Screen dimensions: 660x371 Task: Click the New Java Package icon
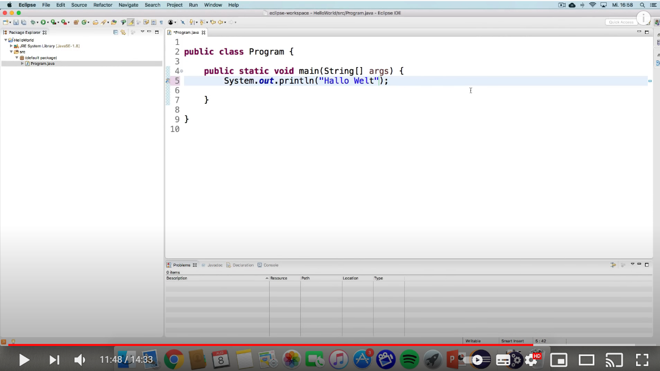[76, 22]
